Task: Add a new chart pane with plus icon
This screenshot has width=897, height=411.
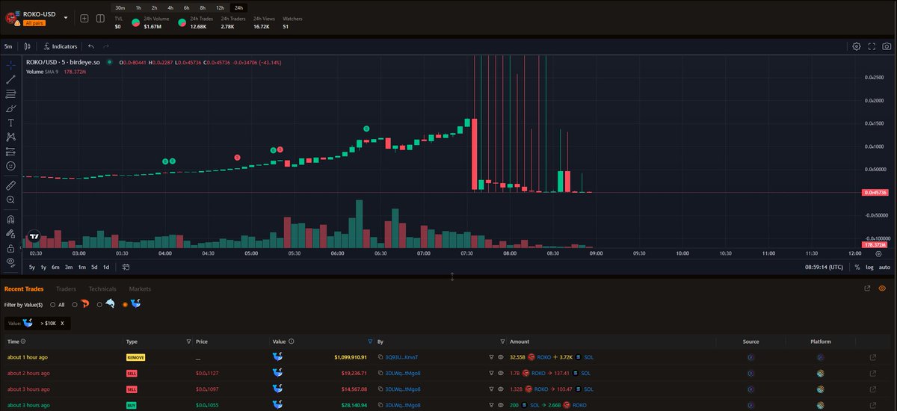Action: (x=84, y=18)
